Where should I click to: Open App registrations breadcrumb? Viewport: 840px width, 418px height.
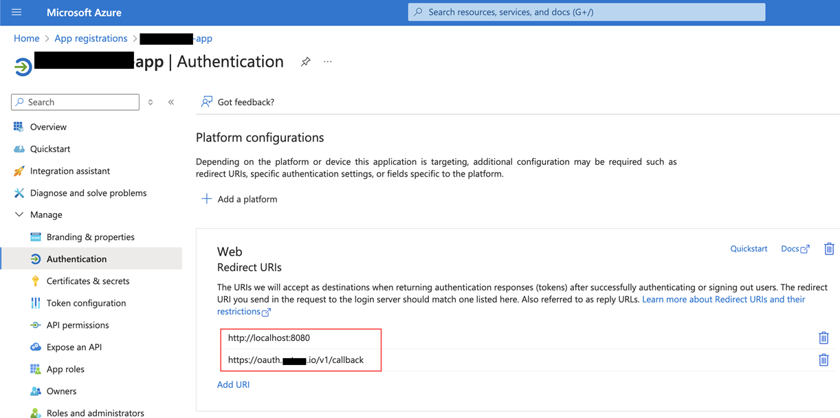coord(91,38)
